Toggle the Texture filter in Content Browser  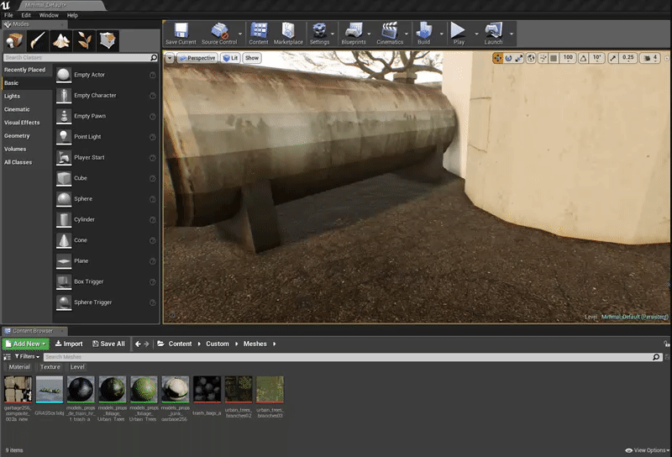point(50,367)
